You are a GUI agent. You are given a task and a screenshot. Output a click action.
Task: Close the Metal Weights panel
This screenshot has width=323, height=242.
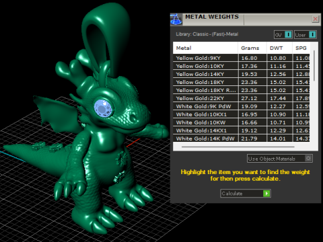click(315, 19)
